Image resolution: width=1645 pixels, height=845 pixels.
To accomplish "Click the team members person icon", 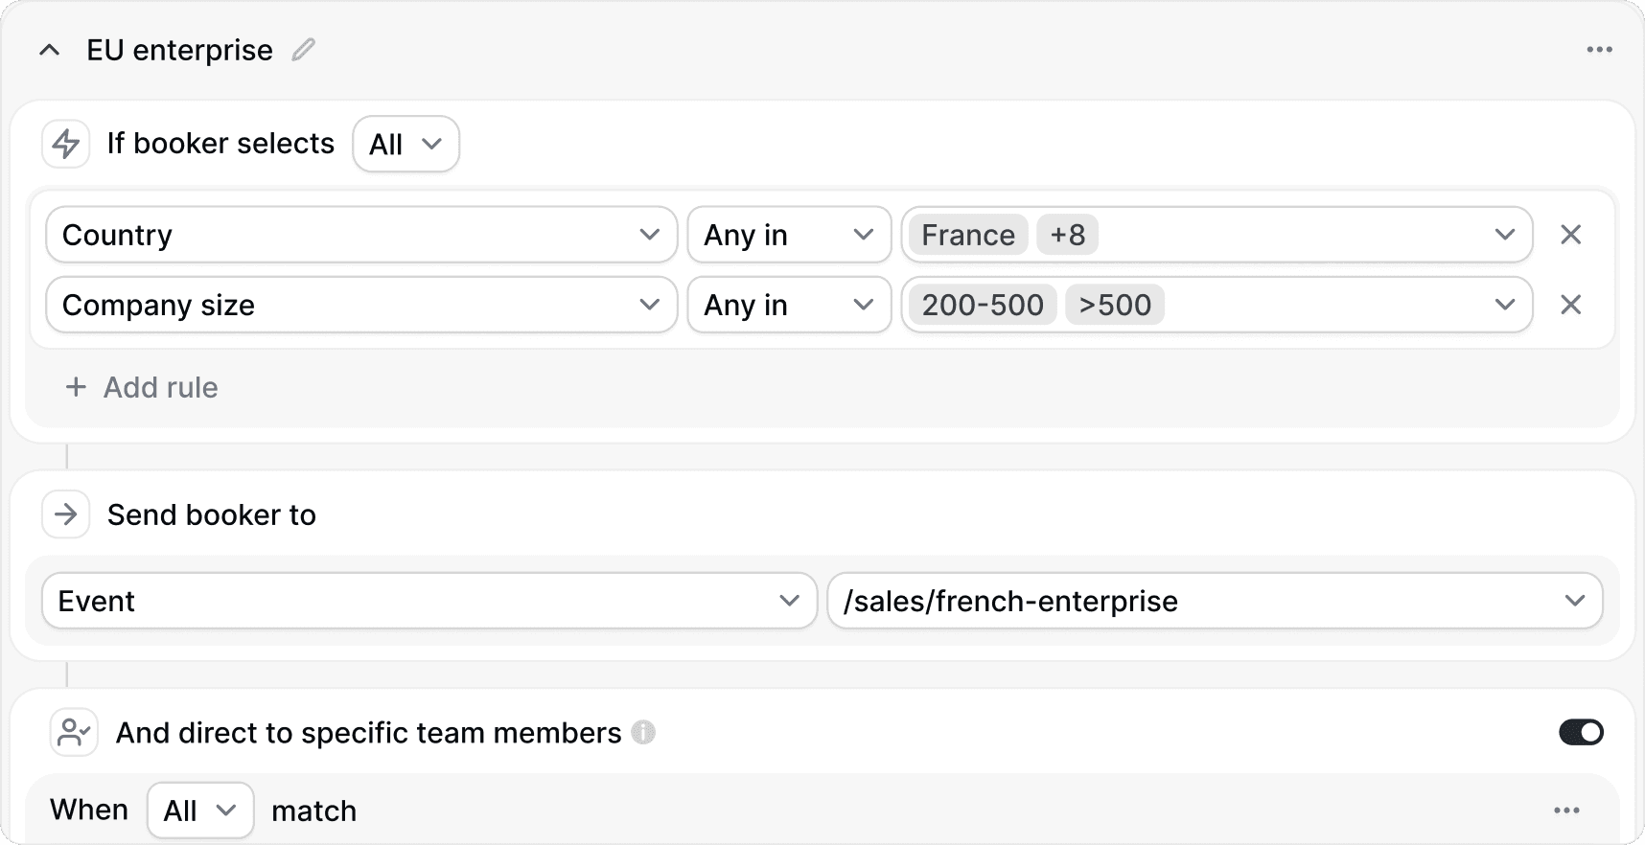I will tap(74, 733).
